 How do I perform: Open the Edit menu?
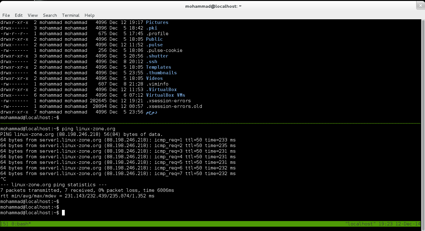pyautogui.click(x=19, y=15)
